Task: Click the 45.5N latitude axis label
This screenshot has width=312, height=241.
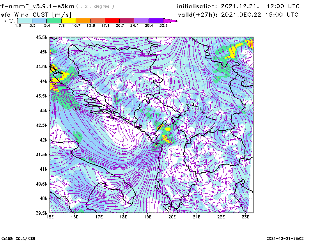Action: tap(42, 37)
